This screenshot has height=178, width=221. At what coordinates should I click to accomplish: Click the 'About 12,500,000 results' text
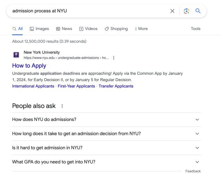pyautogui.click(x=49, y=41)
